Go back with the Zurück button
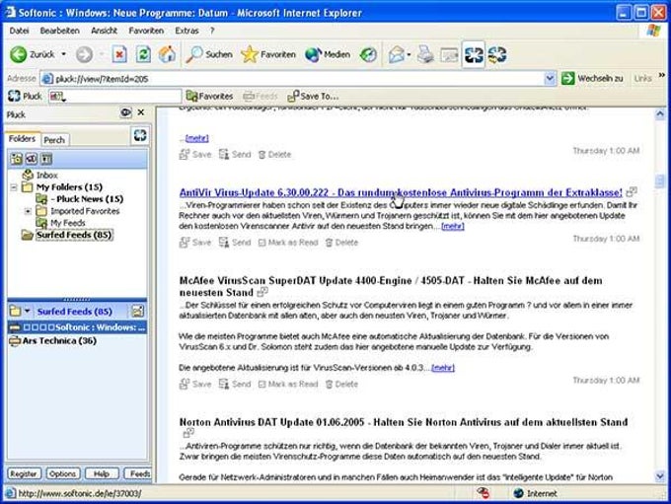The height and width of the screenshot is (504, 671). pyautogui.click(x=33, y=55)
